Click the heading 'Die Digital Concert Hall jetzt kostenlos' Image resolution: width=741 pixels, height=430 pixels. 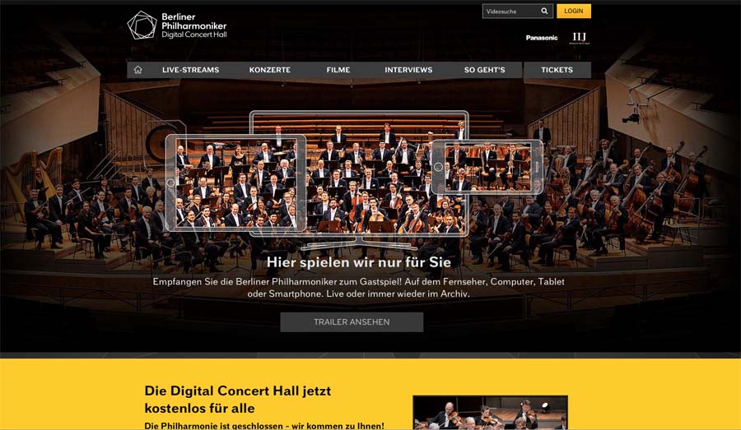click(x=238, y=400)
